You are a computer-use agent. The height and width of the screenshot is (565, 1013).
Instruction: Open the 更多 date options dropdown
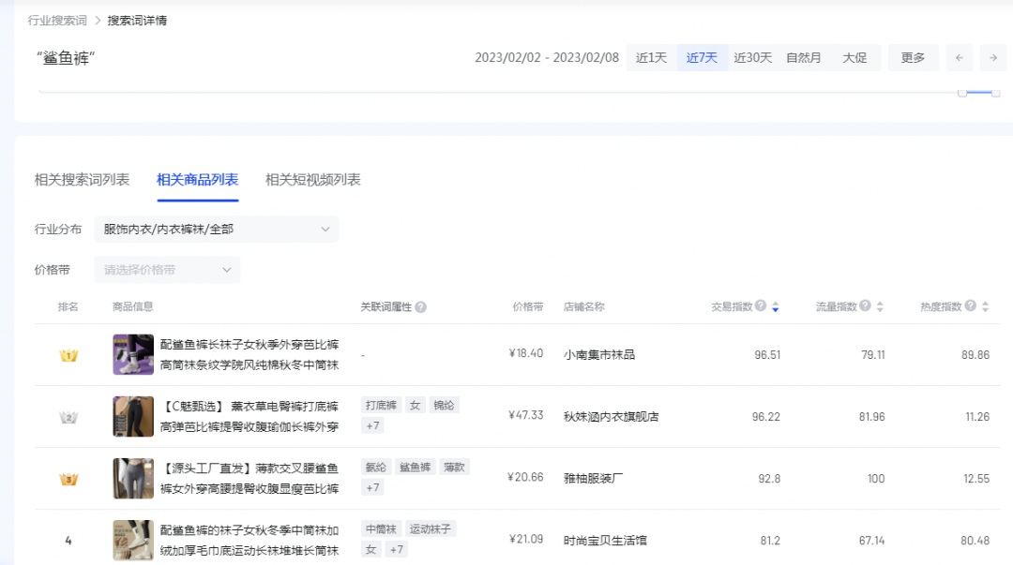(x=913, y=57)
